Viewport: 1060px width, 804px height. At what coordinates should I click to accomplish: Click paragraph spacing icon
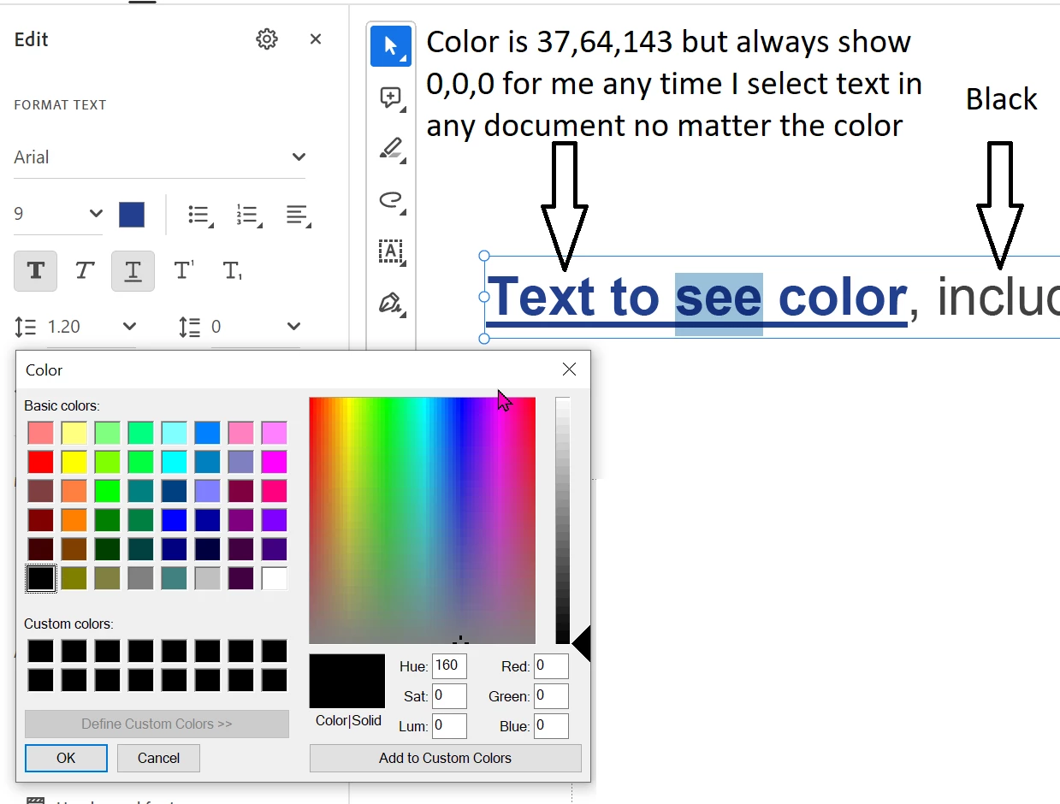click(189, 327)
